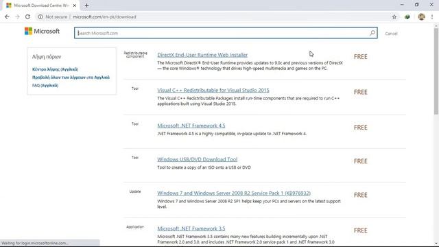This screenshot has height=247, width=439.
Task: Open the Chrome three-dot menu
Action: tap(432, 16)
